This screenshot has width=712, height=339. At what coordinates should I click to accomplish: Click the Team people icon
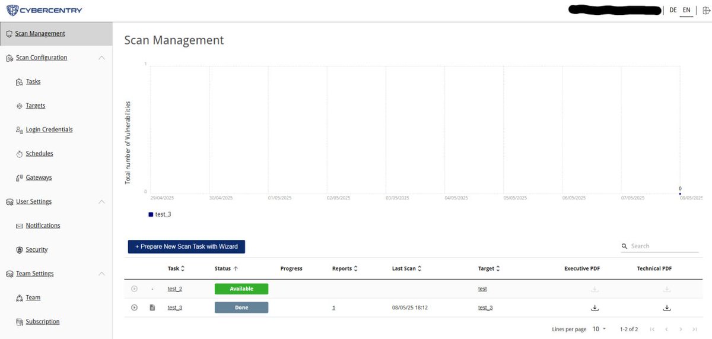click(x=20, y=298)
